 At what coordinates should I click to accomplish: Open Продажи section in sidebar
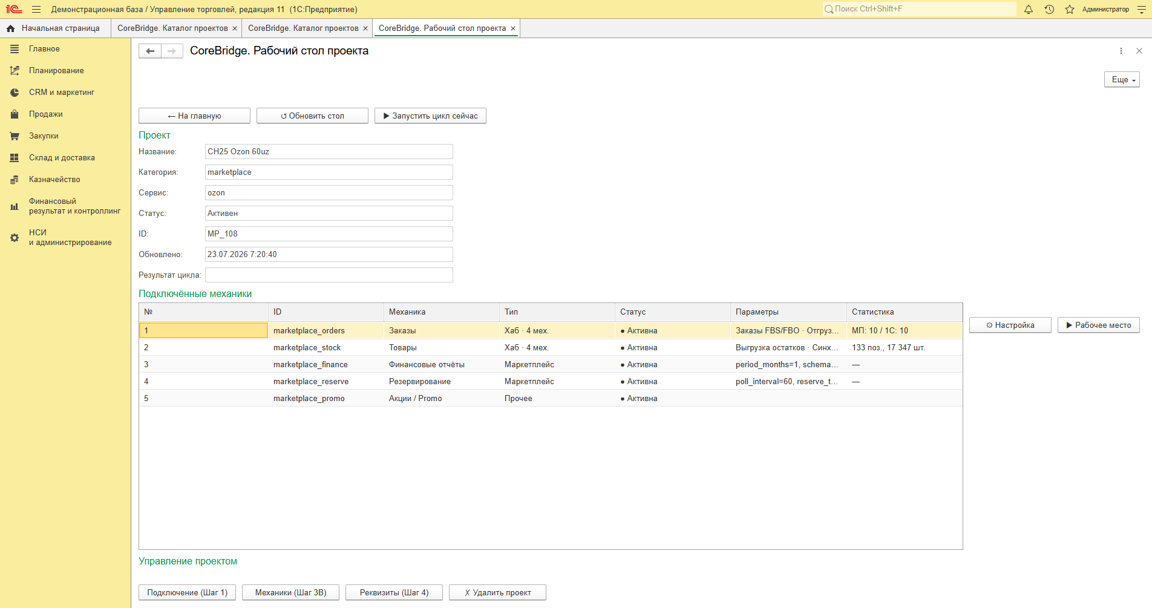46,114
